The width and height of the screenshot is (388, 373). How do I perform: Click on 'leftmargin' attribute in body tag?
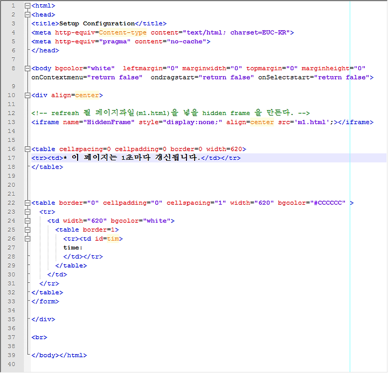pos(143,69)
